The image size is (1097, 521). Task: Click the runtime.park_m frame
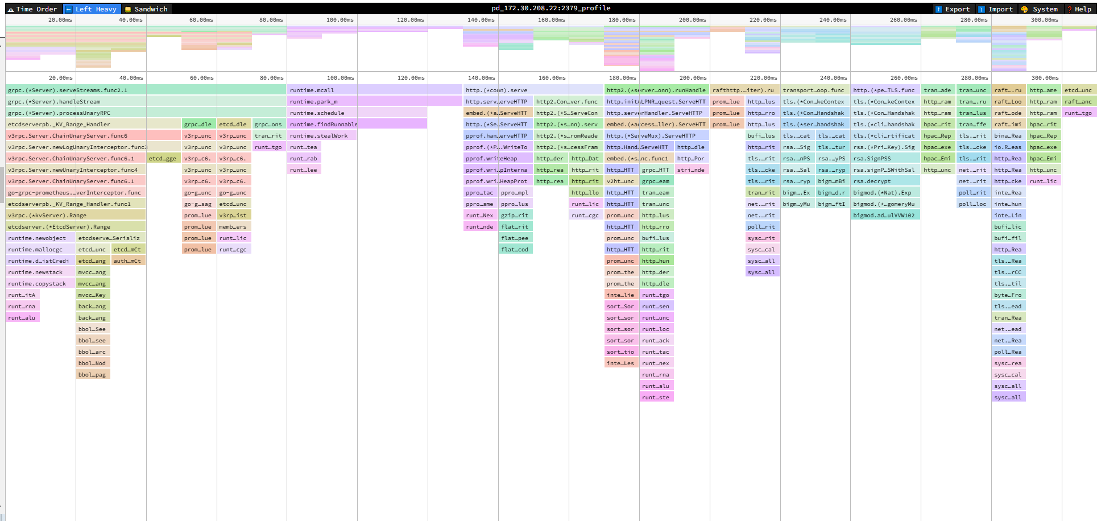coord(375,101)
